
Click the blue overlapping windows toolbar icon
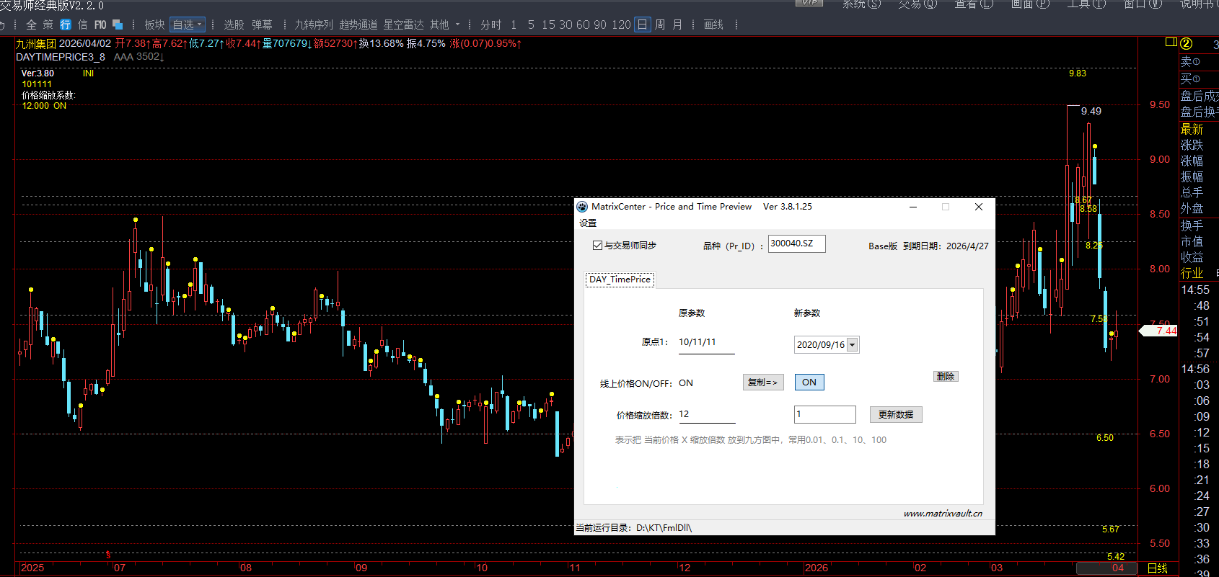[x=118, y=24]
